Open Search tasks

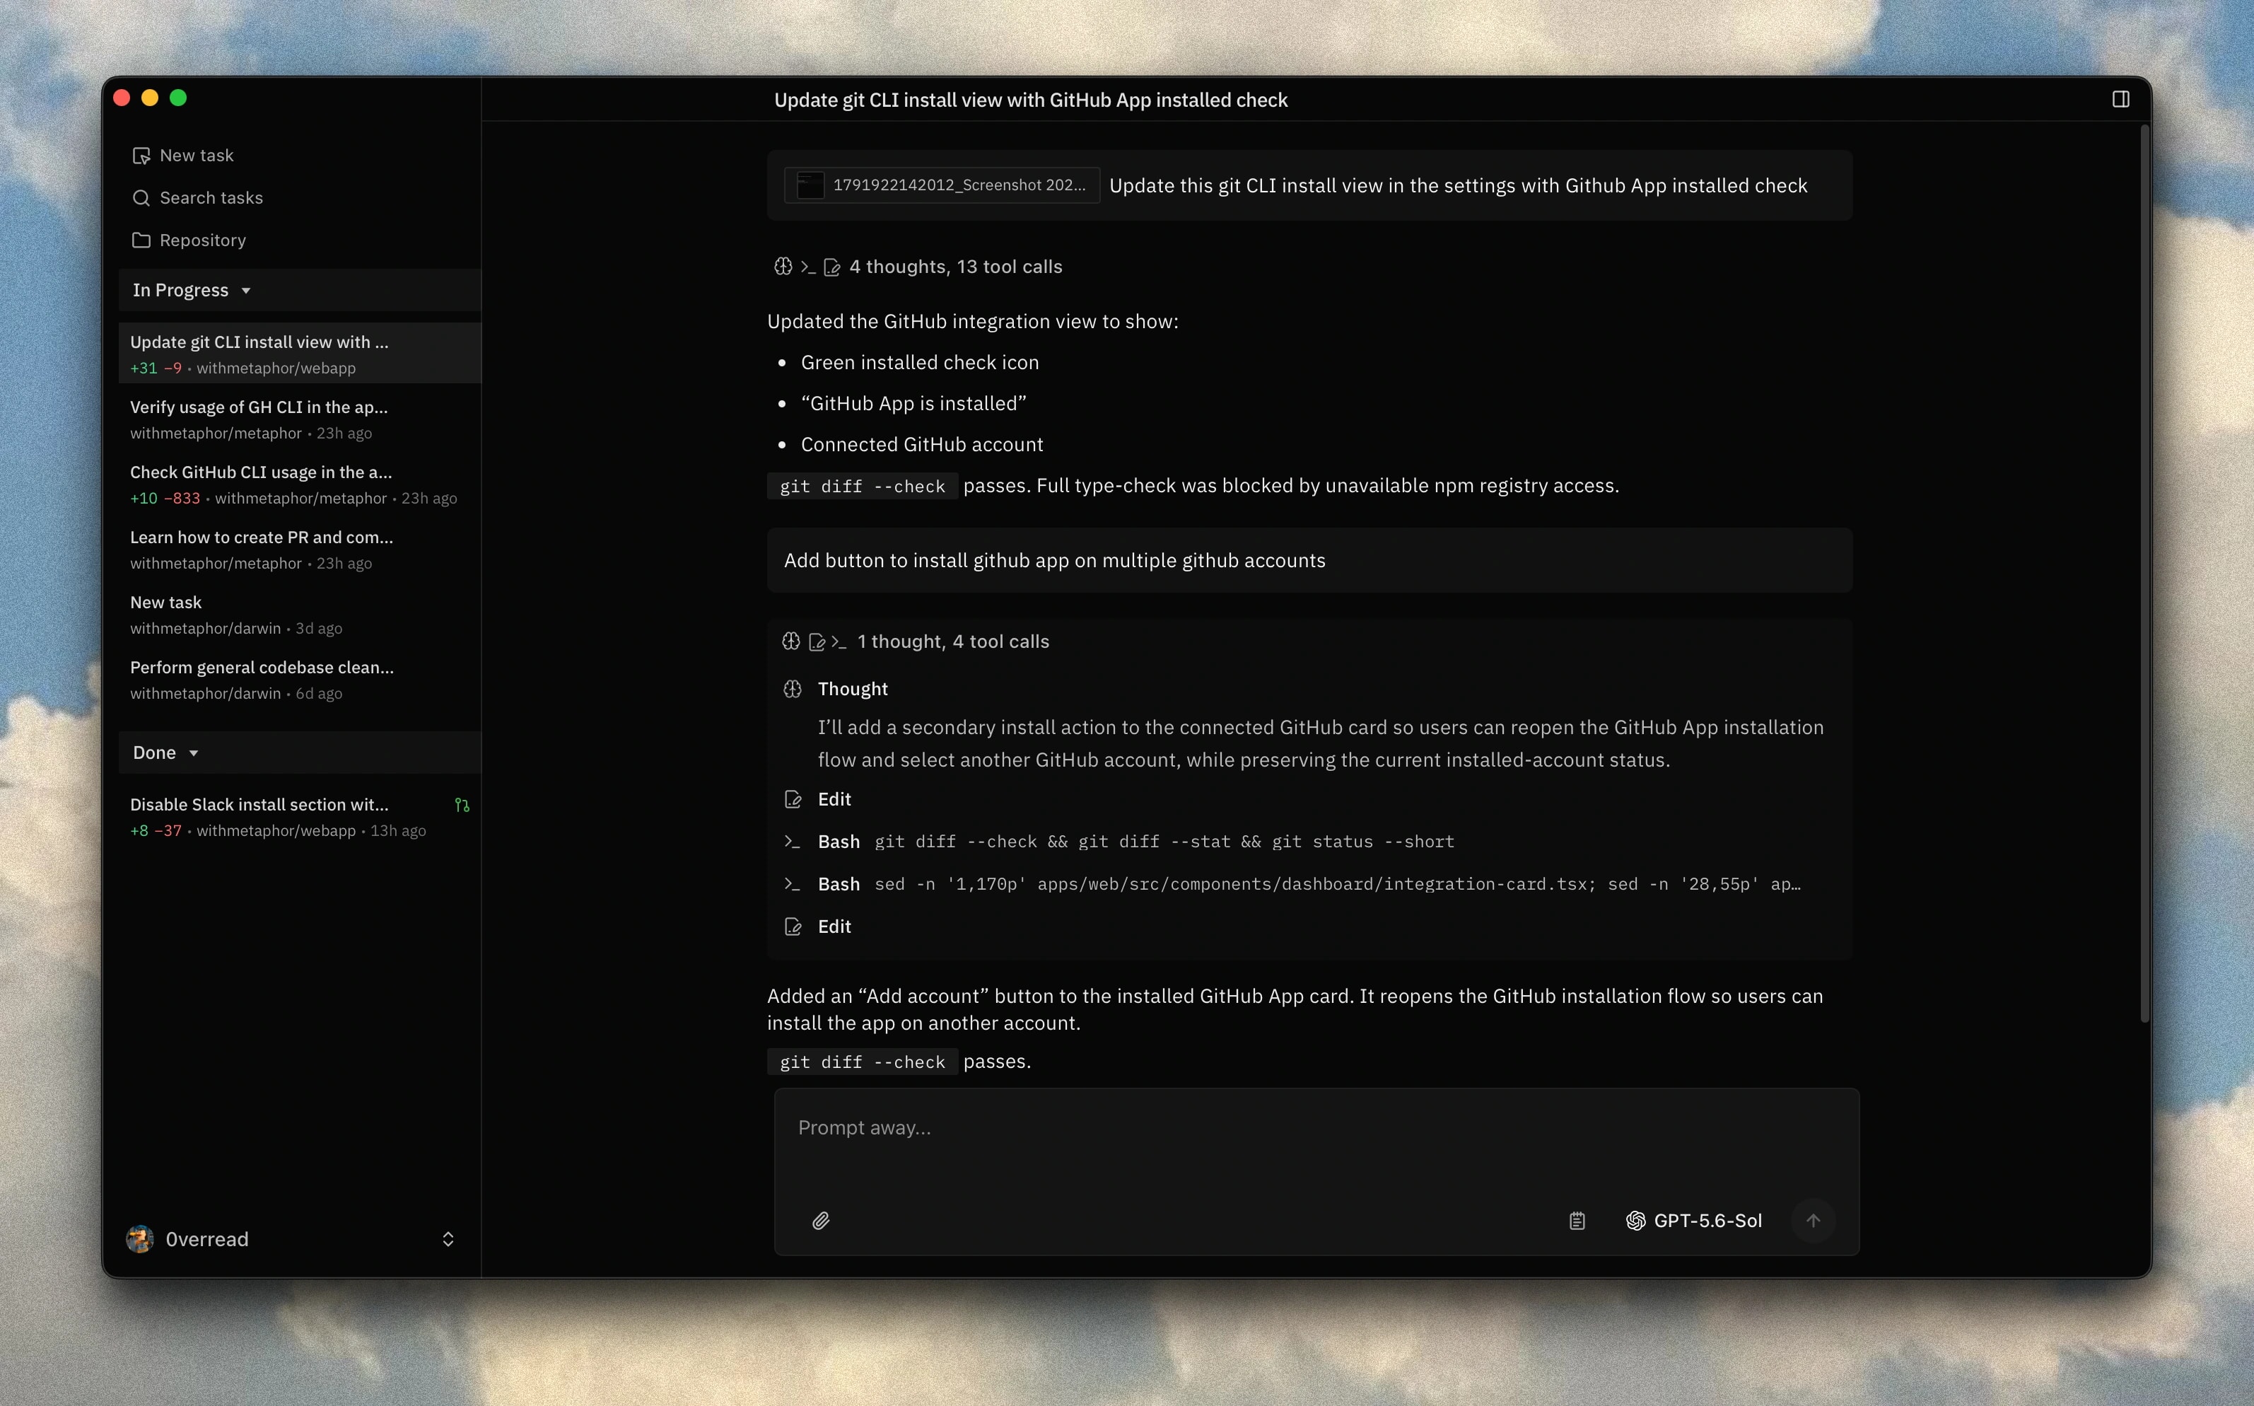click(x=197, y=198)
